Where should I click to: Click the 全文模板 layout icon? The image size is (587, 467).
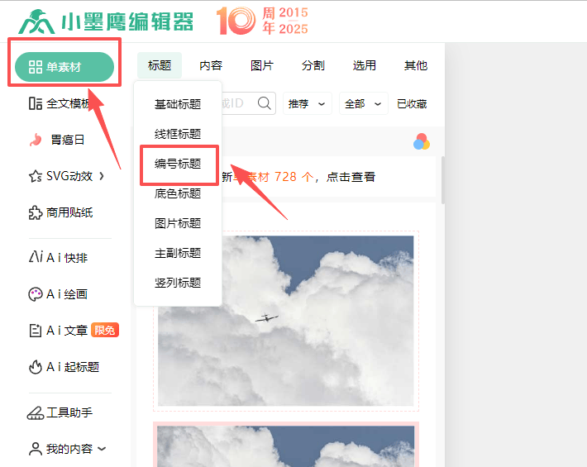click(x=35, y=103)
